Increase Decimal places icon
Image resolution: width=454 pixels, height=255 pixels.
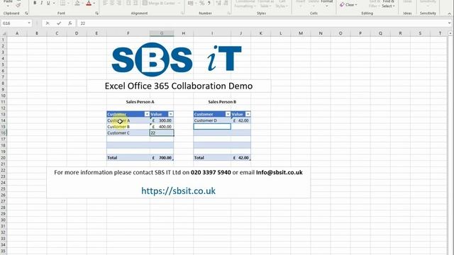click(x=218, y=3)
